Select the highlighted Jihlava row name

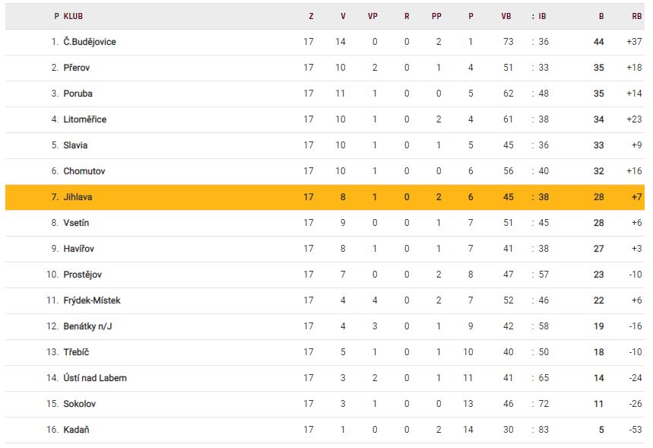(78, 197)
